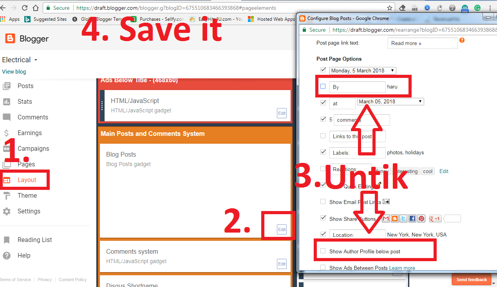Edit the Ads Below Title HTML/JavaScript gadget
The height and width of the screenshot is (287, 497).
click(x=282, y=113)
